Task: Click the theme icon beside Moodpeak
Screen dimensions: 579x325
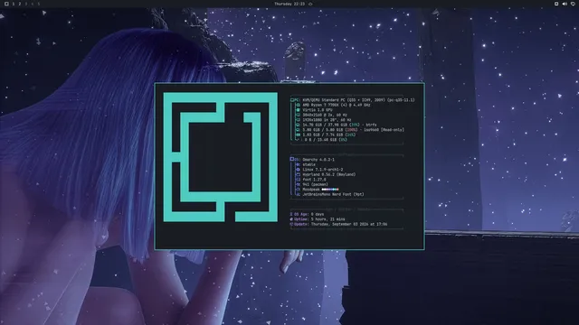Action: coord(298,190)
